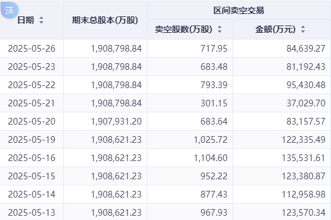The width and height of the screenshot is (331, 220).
Task: Click amount value 112,958.98
Action: click(x=304, y=194)
